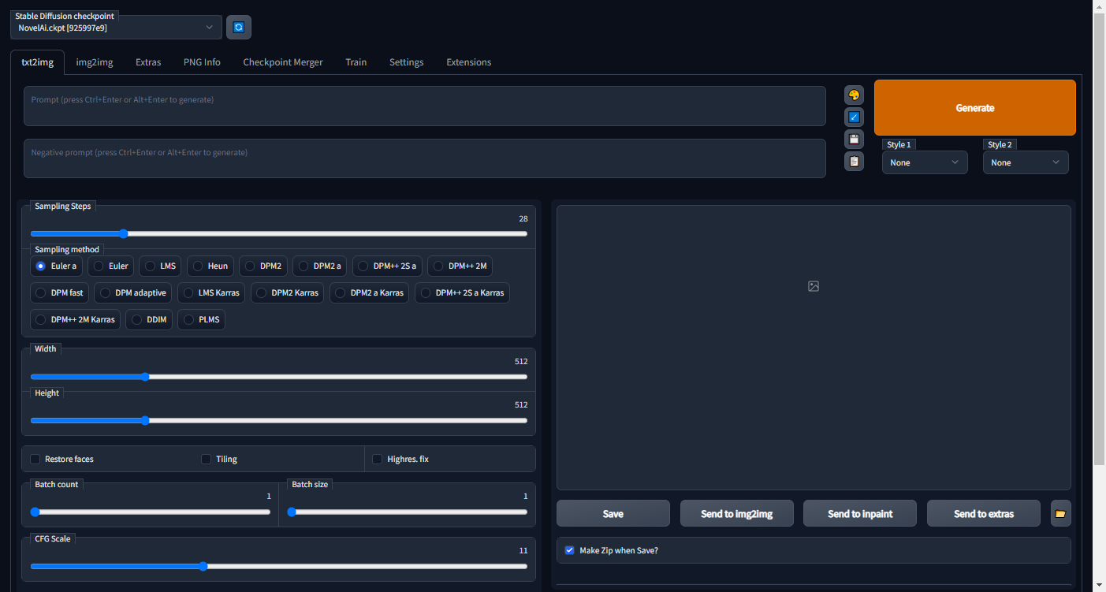Click Send to img2img button
The height and width of the screenshot is (592, 1106).
pyautogui.click(x=737, y=513)
